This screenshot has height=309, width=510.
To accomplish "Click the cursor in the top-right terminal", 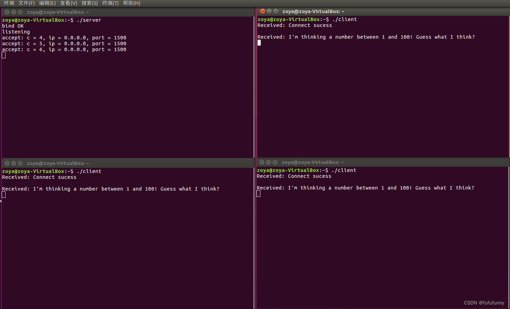I will (259, 43).
